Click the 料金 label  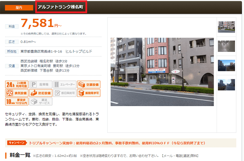[x=12, y=26]
